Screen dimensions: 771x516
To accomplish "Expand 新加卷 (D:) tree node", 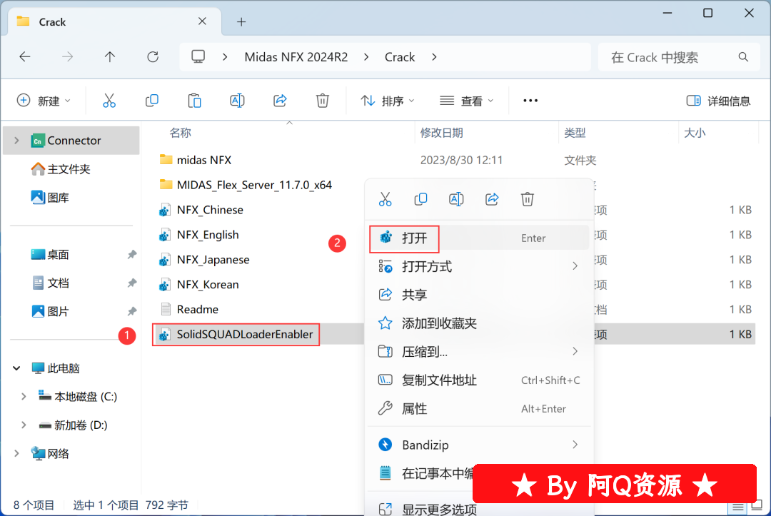I will coord(24,425).
